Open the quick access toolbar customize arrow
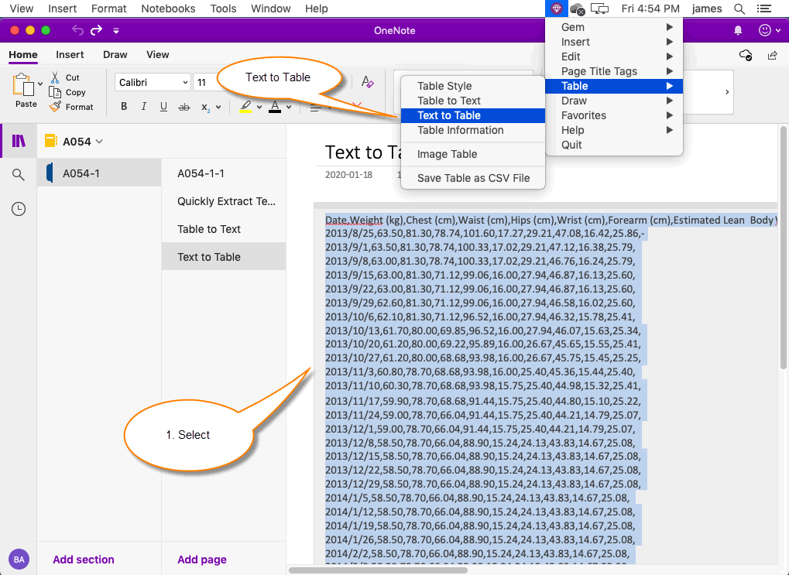The width and height of the screenshot is (789, 575). pyautogui.click(x=116, y=31)
